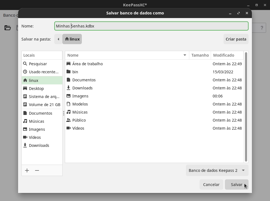270x201 pixels.
Task: Click the Vídeos camera icon in file list
Action: [x=68, y=128]
